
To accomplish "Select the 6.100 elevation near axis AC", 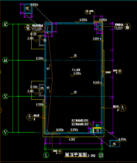I will [33, 34].
